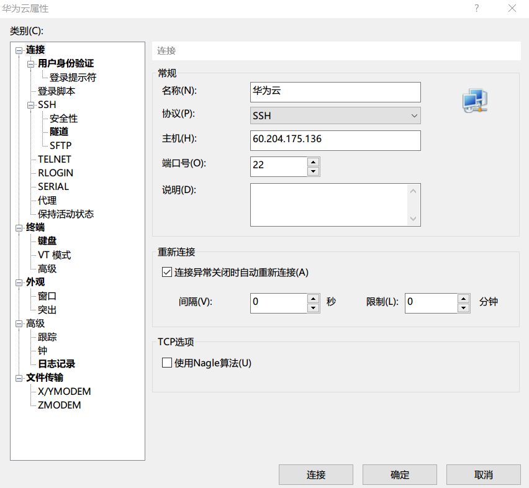Viewport: 529px width, 488px height.
Task: Select SFTP in category tree
Action: tap(61, 145)
